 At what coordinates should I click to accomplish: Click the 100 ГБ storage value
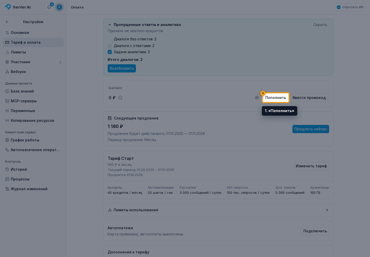[315, 193]
